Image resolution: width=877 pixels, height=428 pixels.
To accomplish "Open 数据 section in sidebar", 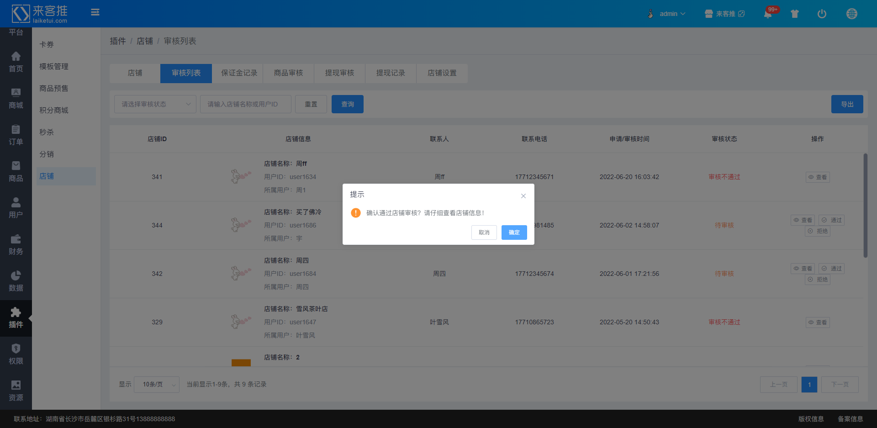I will click(x=16, y=281).
